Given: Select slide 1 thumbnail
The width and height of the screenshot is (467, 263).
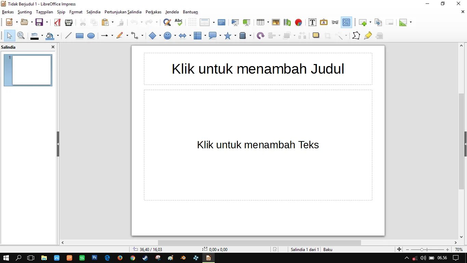Looking at the screenshot, I should pyautogui.click(x=28, y=70).
